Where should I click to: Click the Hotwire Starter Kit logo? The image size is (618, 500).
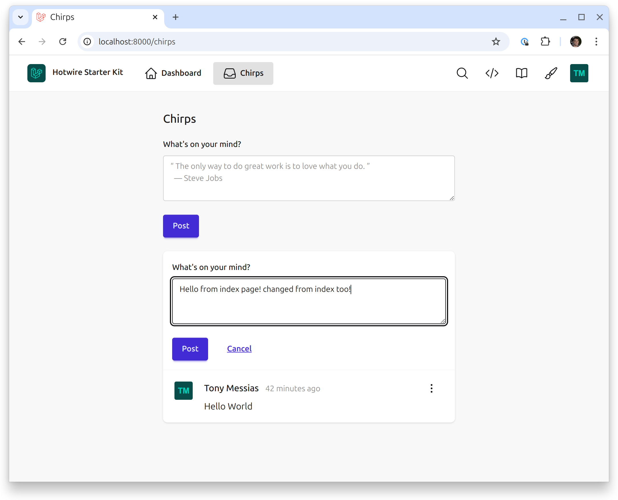[36, 73]
